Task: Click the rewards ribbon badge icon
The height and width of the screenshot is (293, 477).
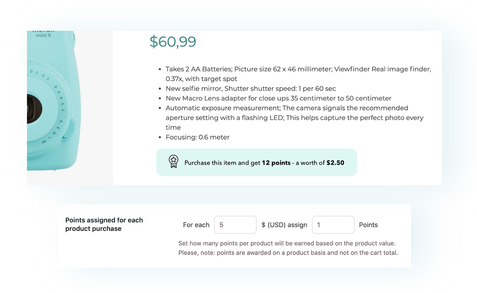Action: 173,162
